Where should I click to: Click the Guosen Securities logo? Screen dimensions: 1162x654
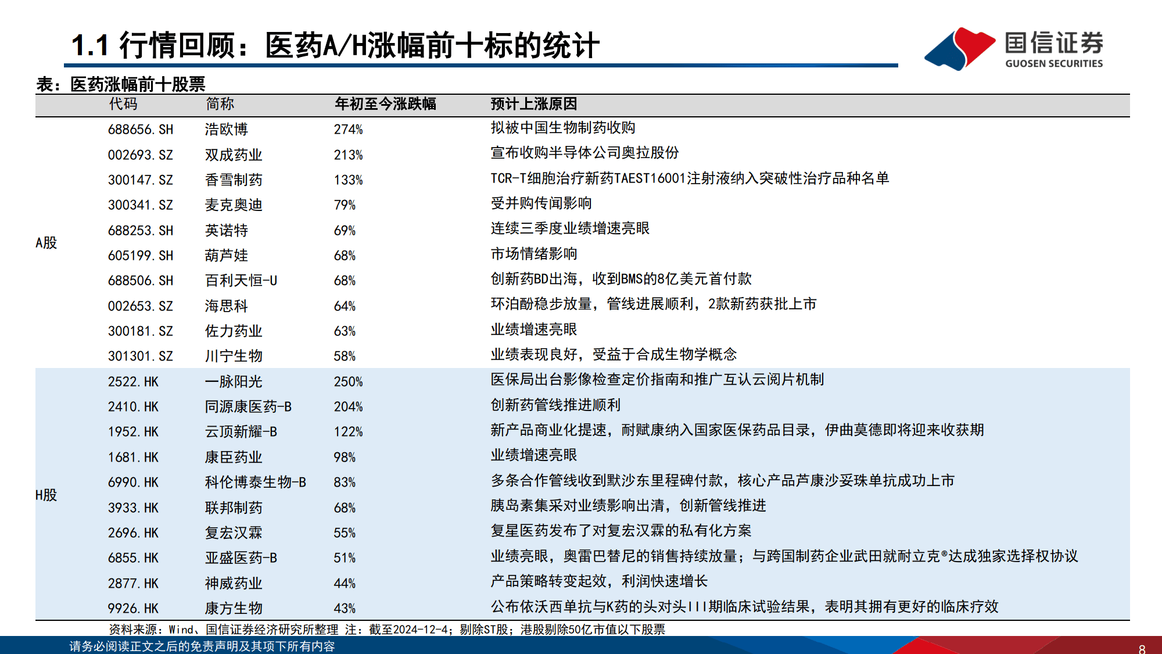1014,49
